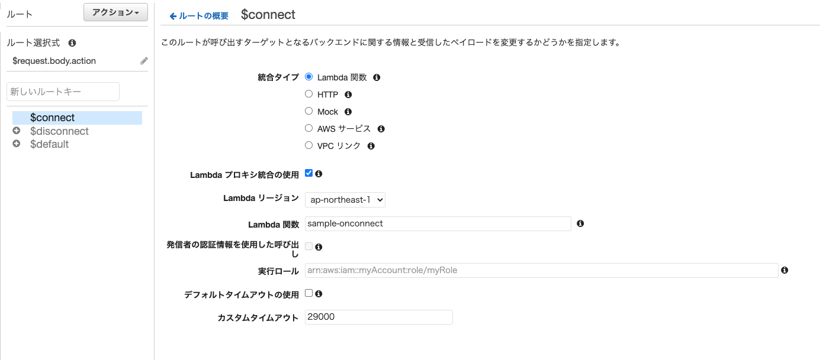The height and width of the screenshot is (360, 820).
Task: Check デフォルトタイムアウトの使用 option
Action: [308, 293]
